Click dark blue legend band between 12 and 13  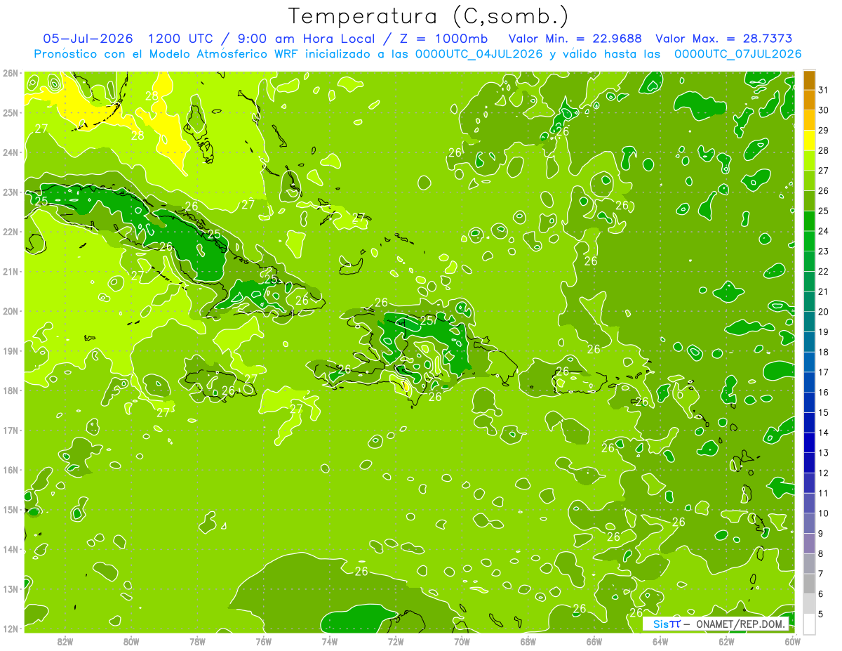[810, 463]
